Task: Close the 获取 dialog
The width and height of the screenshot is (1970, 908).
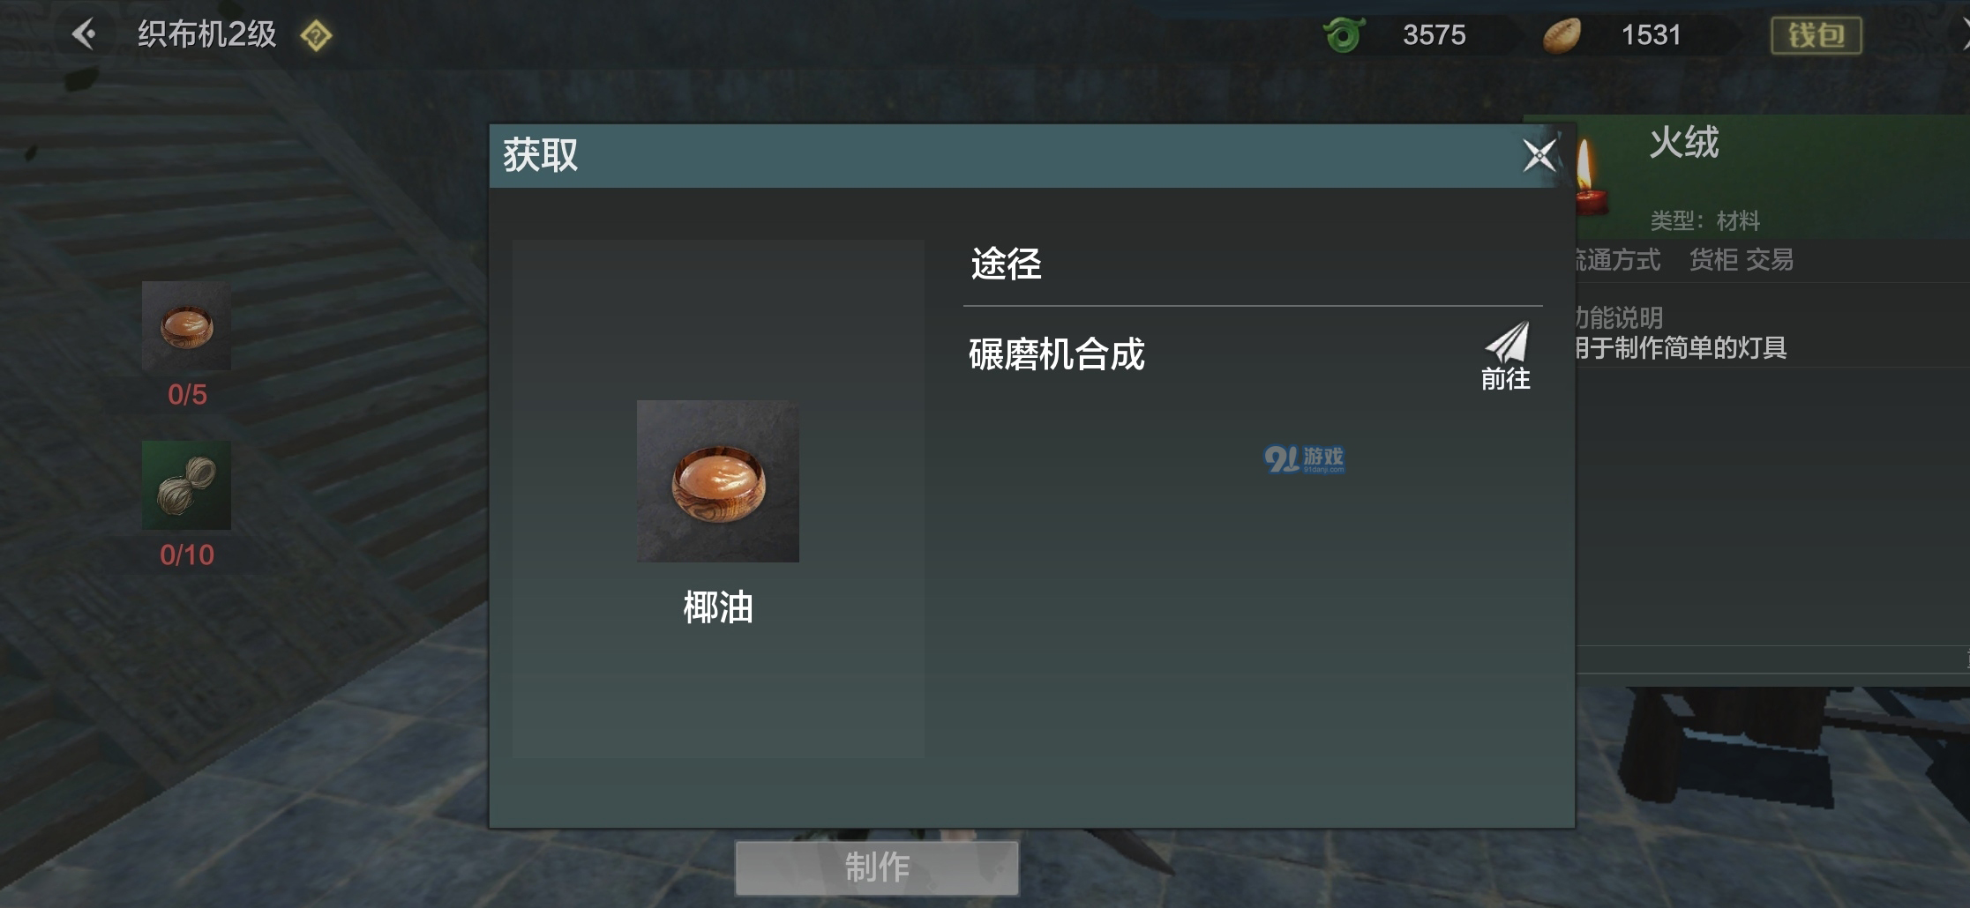Action: click(x=1539, y=155)
